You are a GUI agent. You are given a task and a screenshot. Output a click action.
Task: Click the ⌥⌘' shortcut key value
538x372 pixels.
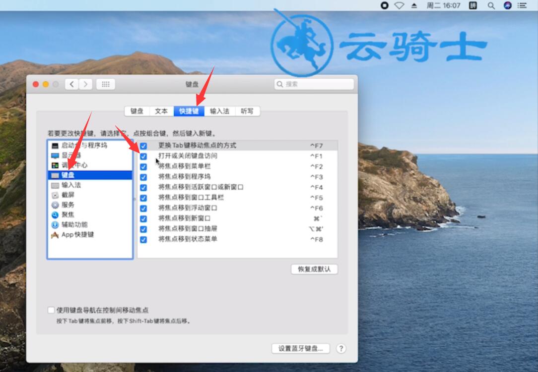(x=316, y=229)
